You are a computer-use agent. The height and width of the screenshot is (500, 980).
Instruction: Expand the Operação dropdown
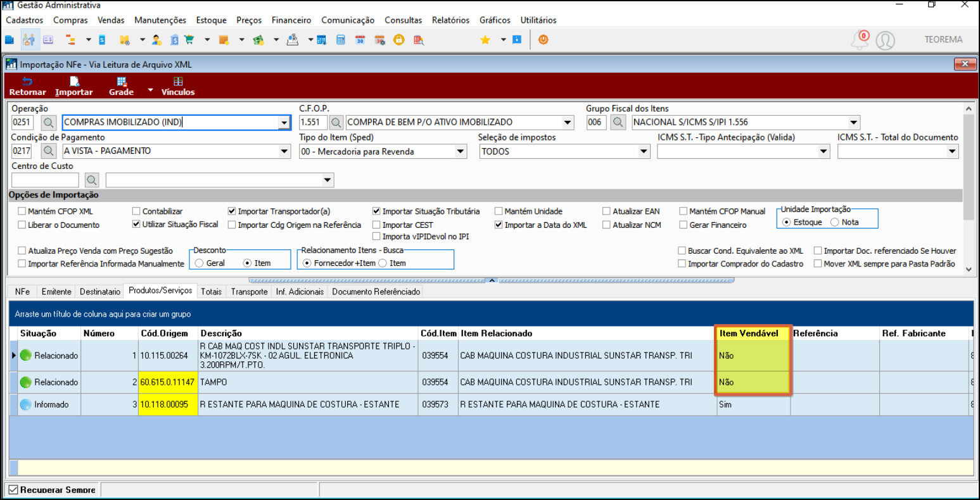pyautogui.click(x=284, y=123)
